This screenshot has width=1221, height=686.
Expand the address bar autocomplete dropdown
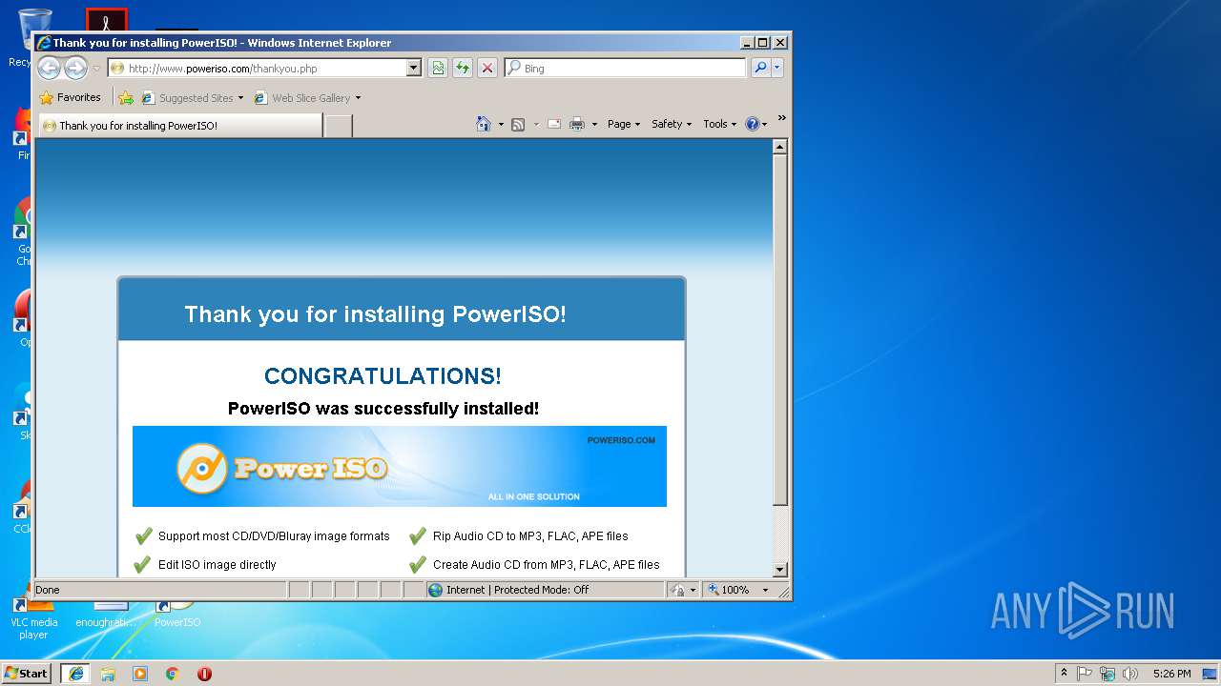[x=413, y=69]
